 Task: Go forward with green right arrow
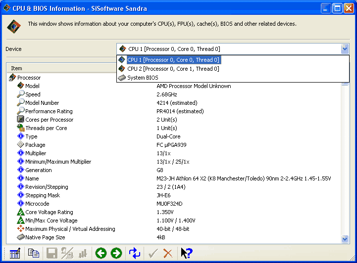coord(116,253)
